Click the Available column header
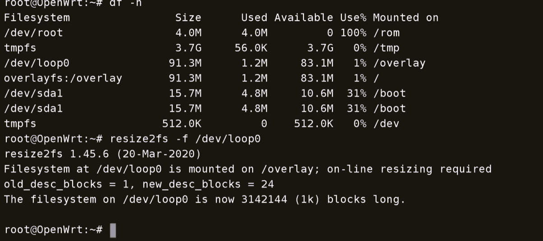This screenshot has width=543, height=241. tap(304, 18)
